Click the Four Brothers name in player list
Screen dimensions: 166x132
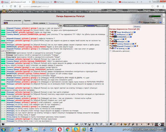[x=123, y=32]
